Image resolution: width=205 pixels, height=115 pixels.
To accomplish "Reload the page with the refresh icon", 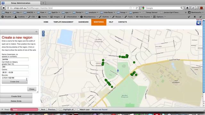I will [137, 8].
